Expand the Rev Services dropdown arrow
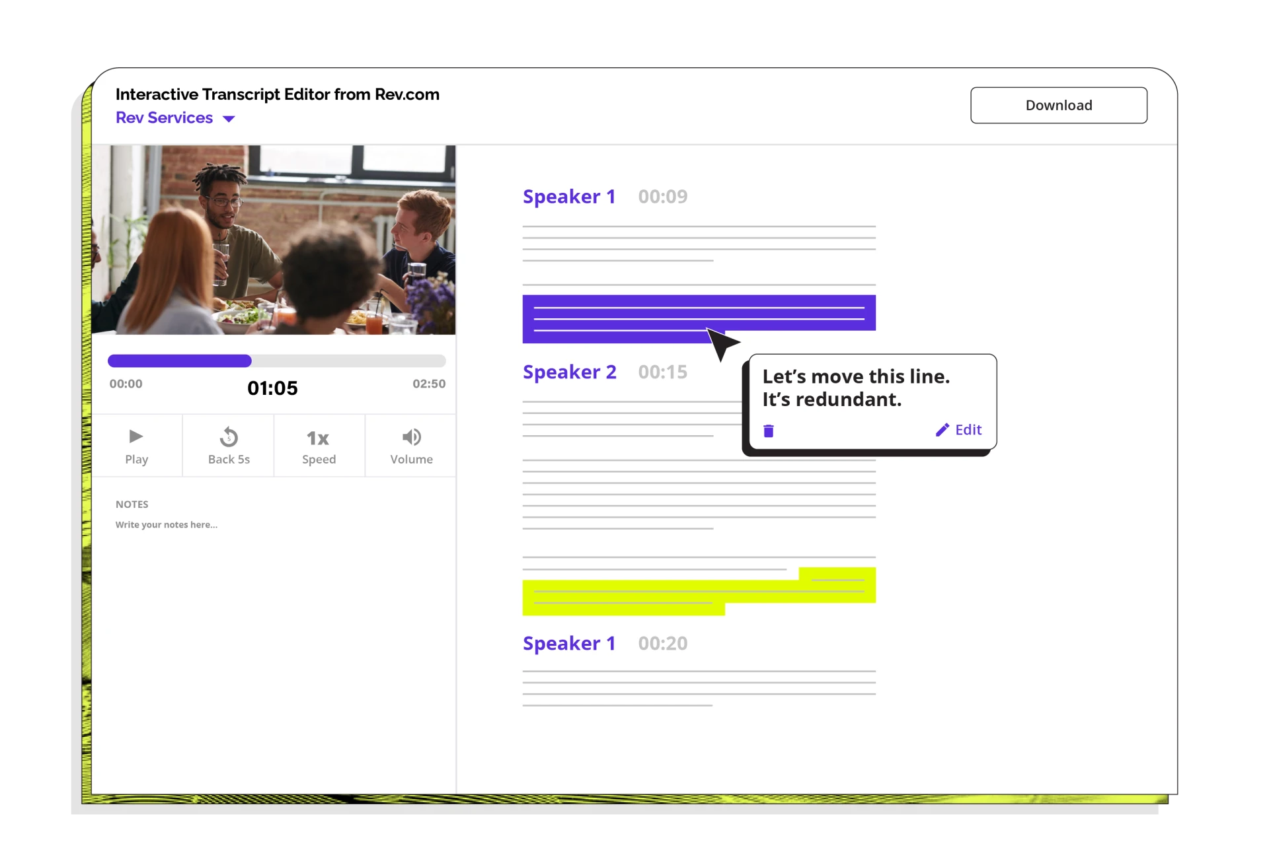 [229, 119]
